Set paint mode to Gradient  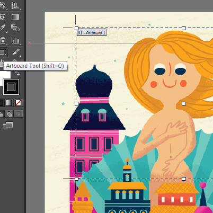click(9, 103)
